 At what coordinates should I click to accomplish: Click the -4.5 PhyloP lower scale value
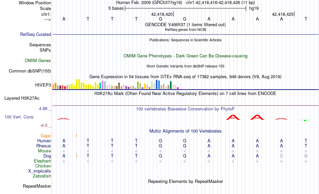tap(44, 126)
